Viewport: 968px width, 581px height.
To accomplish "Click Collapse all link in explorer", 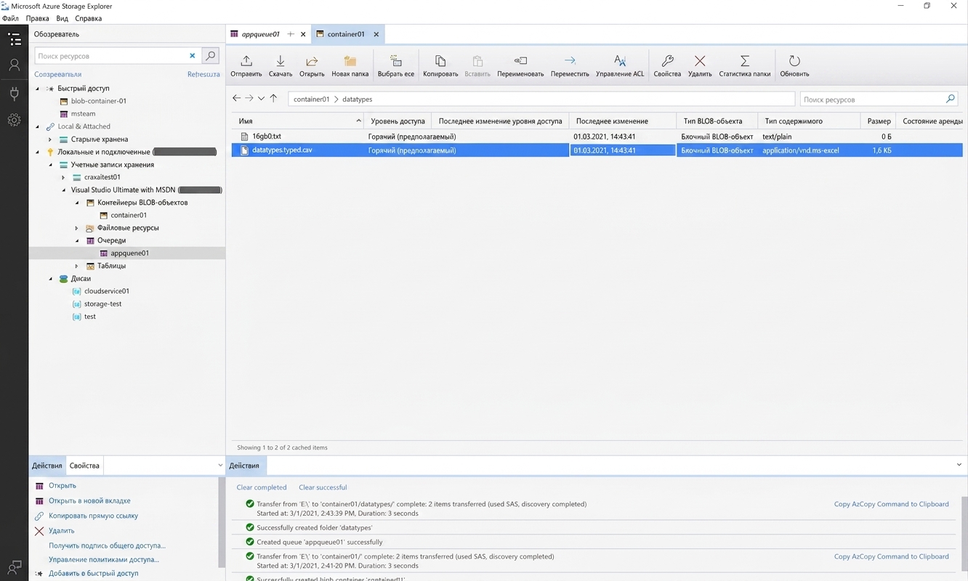I will [x=57, y=74].
